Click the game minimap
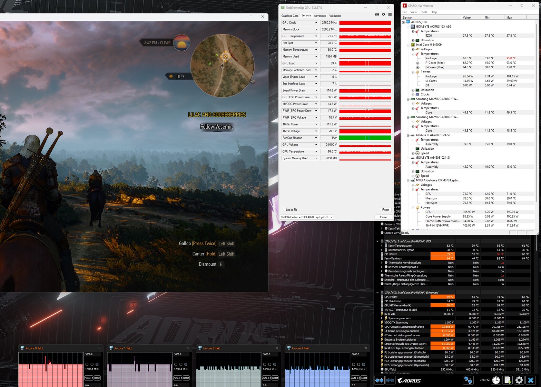The height and width of the screenshot is (387, 541). click(222, 66)
